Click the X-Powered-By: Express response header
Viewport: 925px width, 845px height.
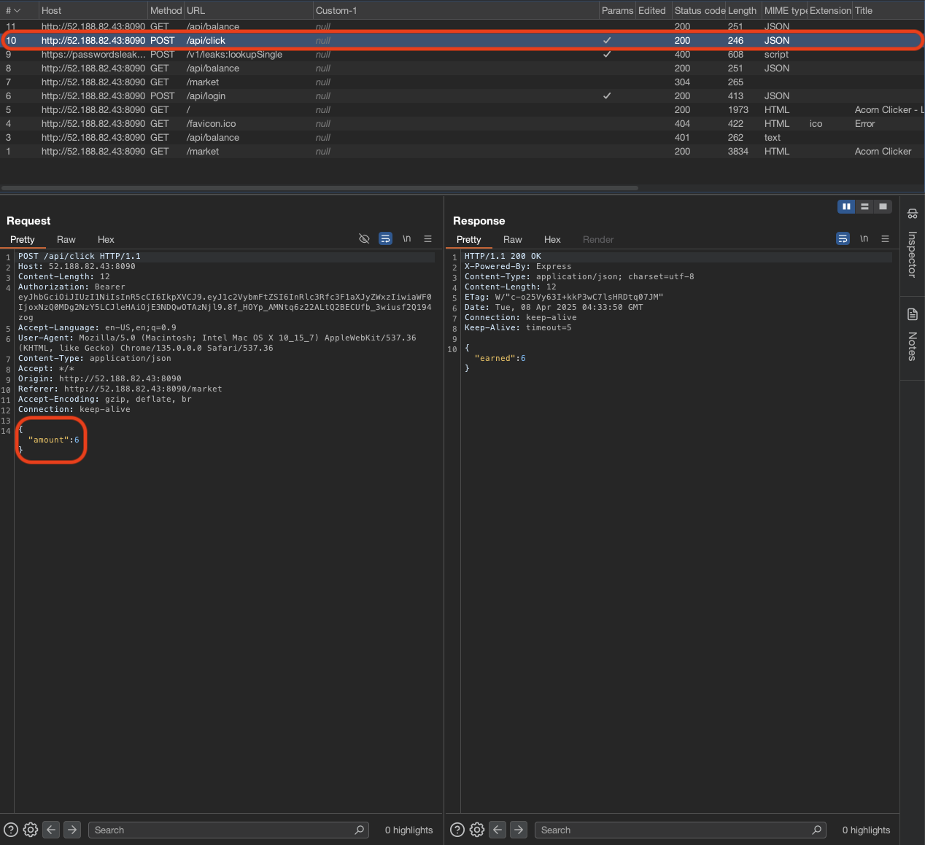tap(518, 266)
